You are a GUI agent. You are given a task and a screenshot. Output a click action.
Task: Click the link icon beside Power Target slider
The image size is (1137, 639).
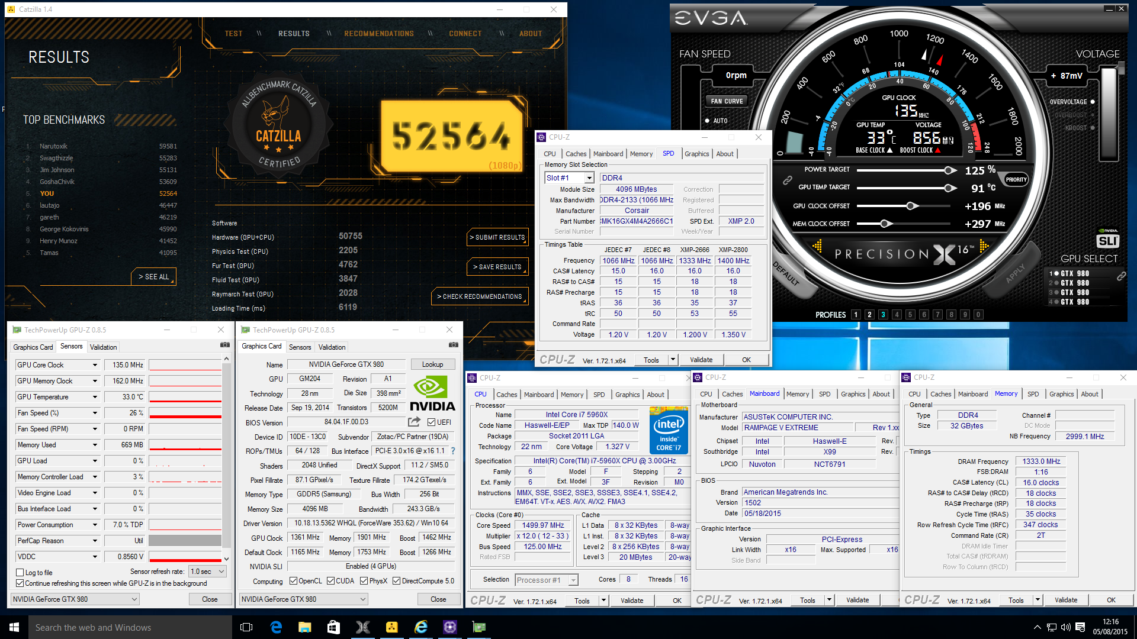click(787, 180)
